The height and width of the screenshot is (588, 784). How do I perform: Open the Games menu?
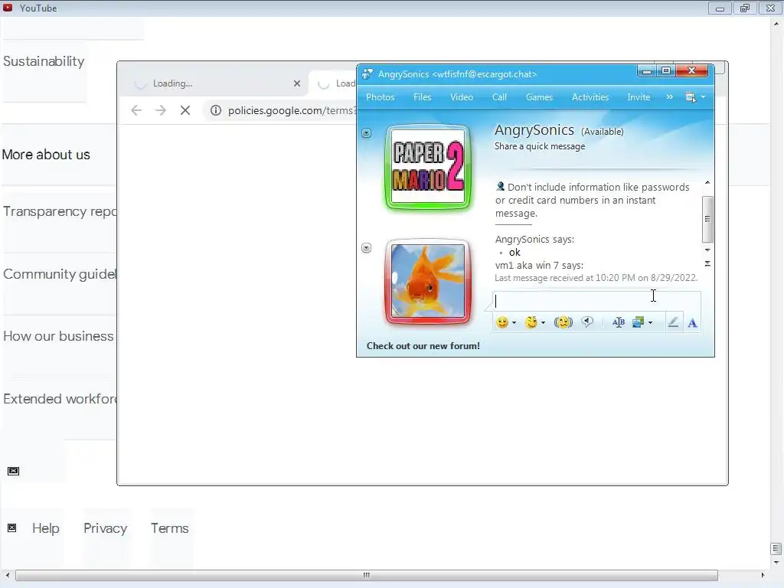[x=539, y=97]
